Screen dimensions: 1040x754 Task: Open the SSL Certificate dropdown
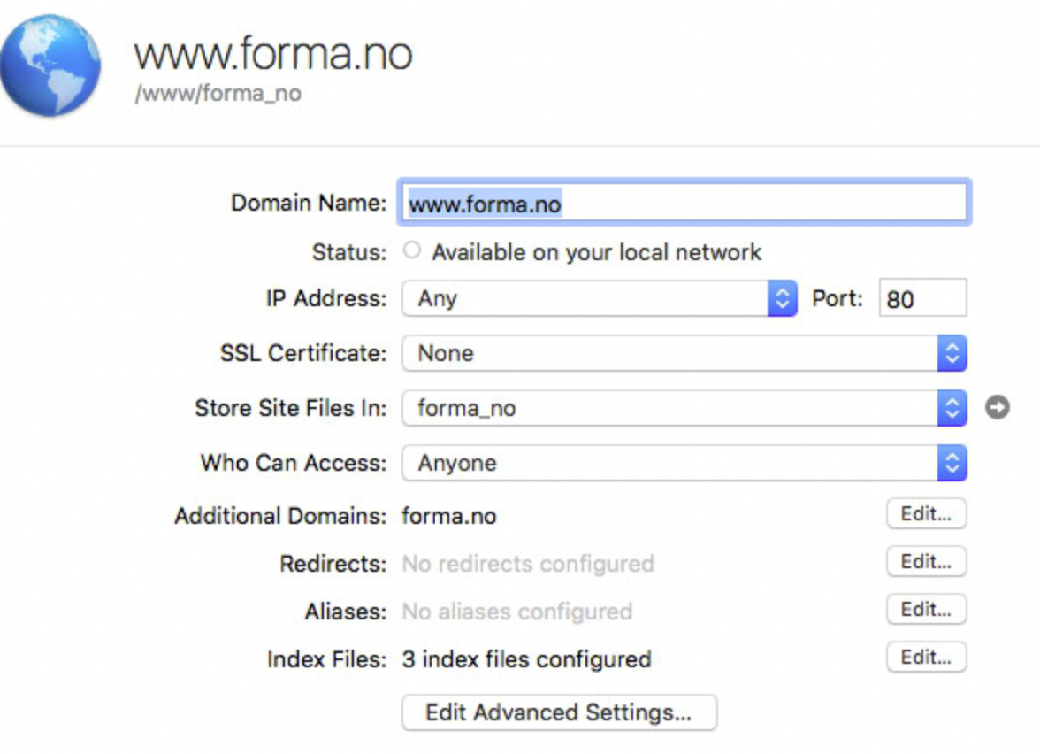tap(684, 353)
